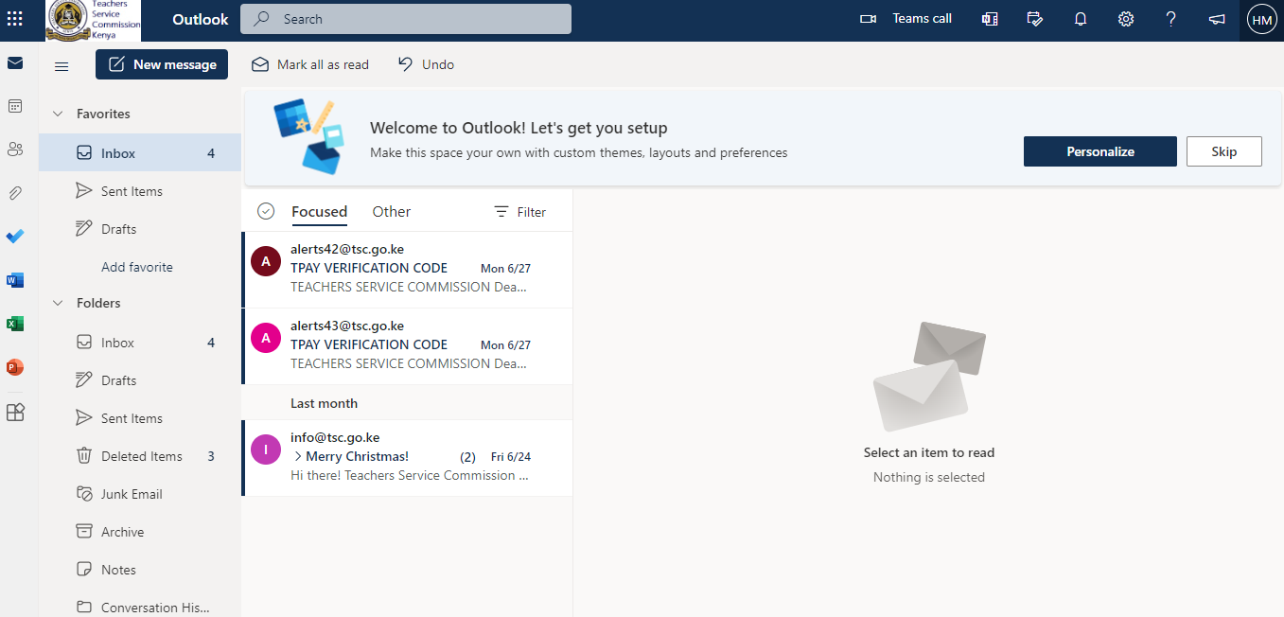The width and height of the screenshot is (1284, 617).
Task: Open the Filter dropdown in message list
Action: tap(520, 212)
